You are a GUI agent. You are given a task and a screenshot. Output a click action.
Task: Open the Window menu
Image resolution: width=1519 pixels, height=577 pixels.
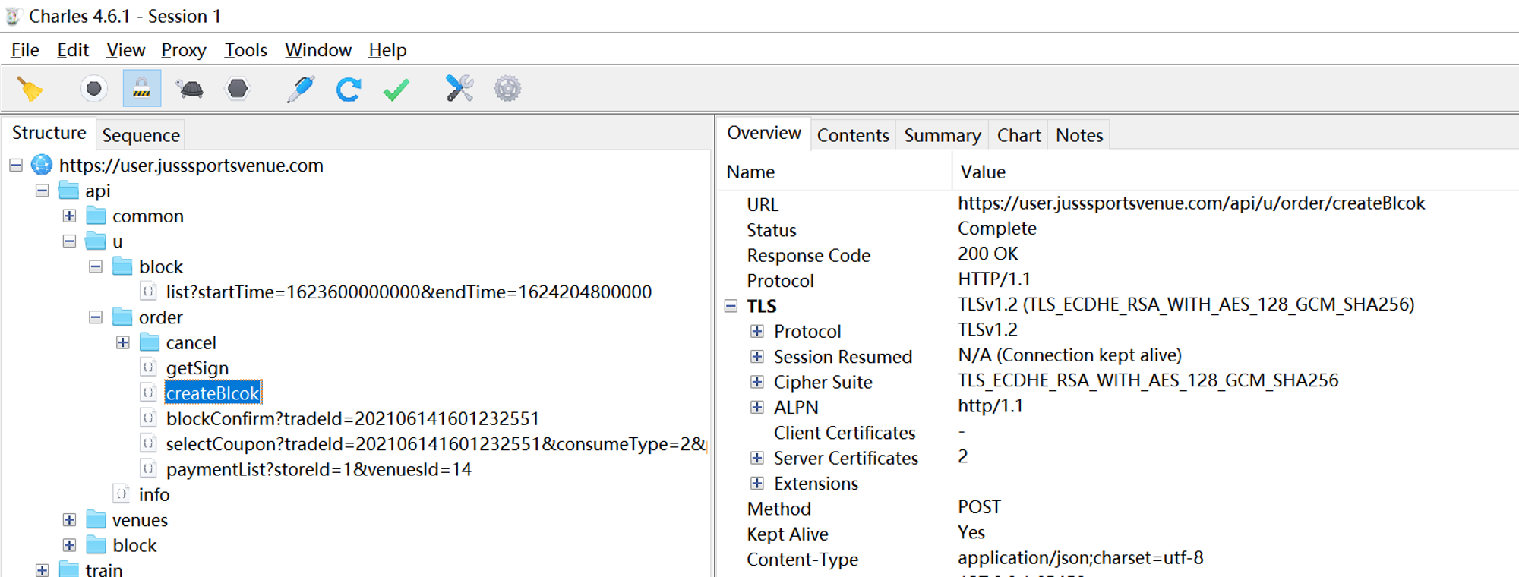coord(318,50)
